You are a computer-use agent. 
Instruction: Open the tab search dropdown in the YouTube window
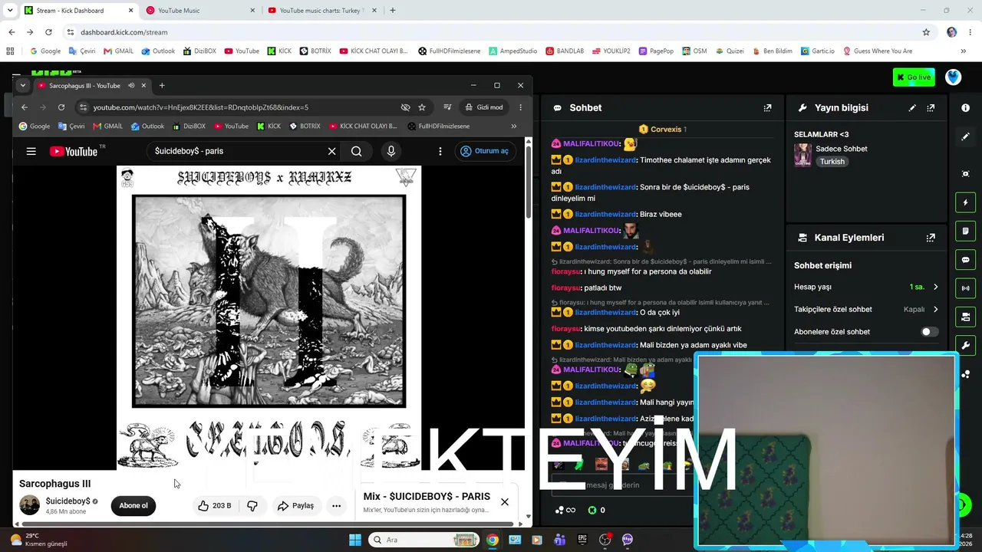tap(23, 85)
